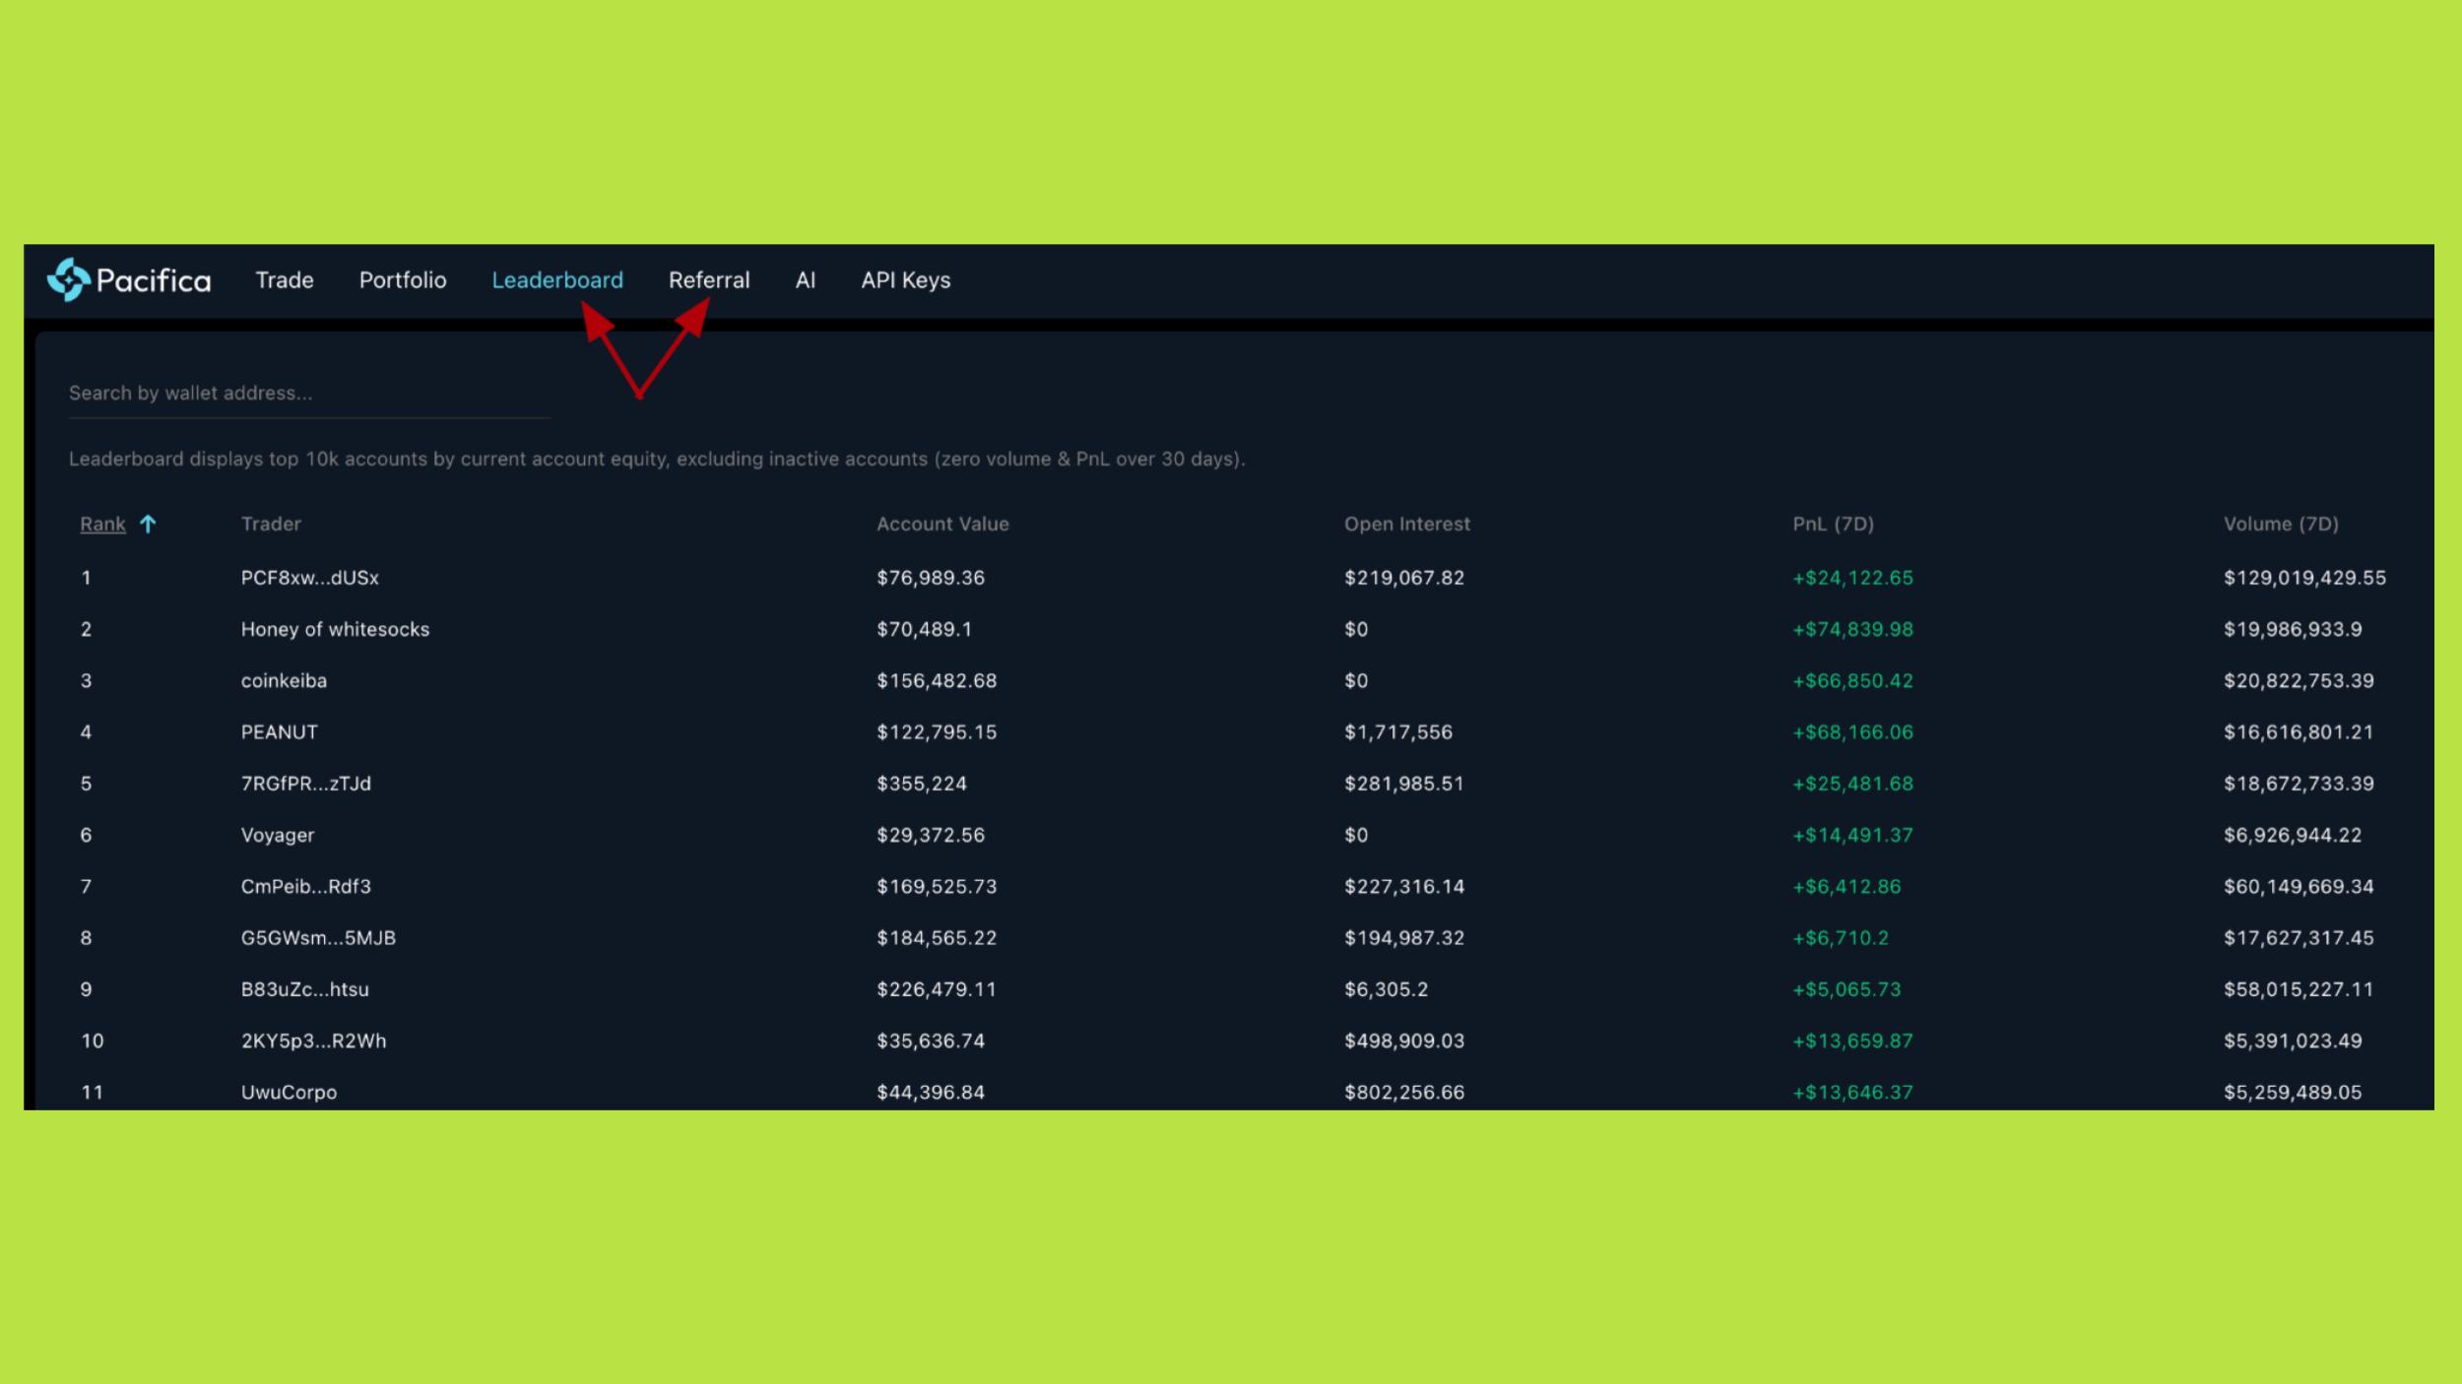Image resolution: width=2462 pixels, height=1384 pixels.
Task: Select the PEANUT trader row
Action: pyautogui.click(x=279, y=732)
